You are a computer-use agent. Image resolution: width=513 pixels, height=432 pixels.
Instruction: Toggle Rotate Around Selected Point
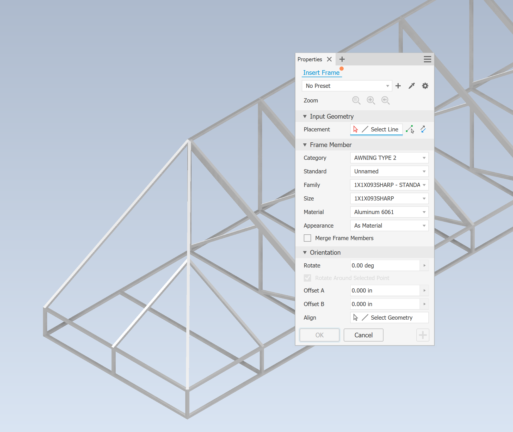coord(307,278)
